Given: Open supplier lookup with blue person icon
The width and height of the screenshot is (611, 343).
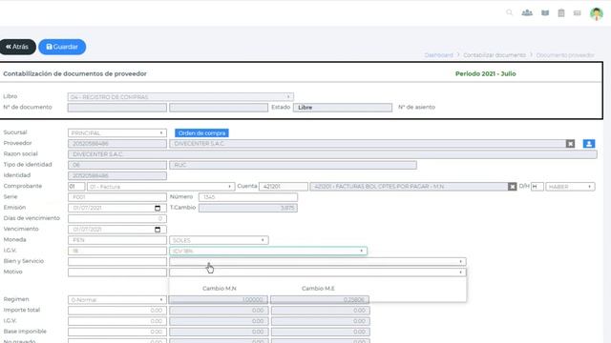Looking at the screenshot, I should click(589, 144).
